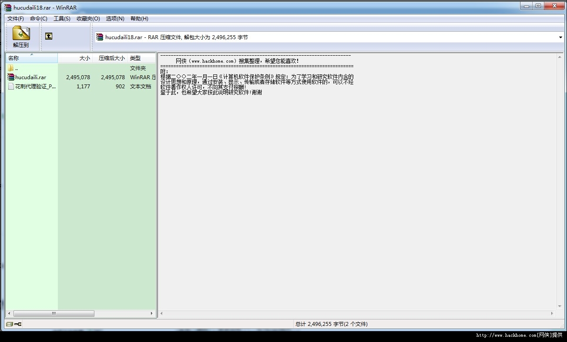Click the key password icon in status bar

(18, 324)
